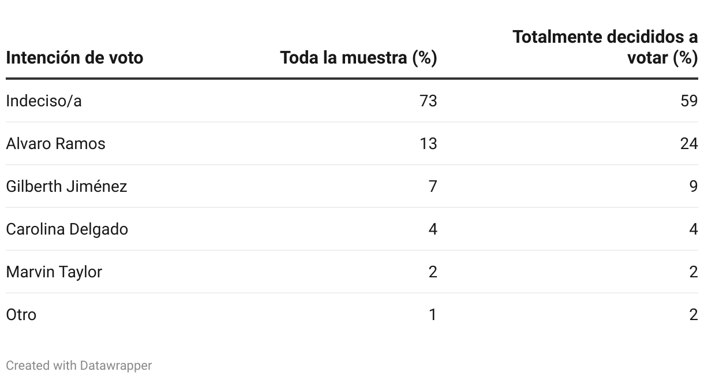Select Marvin Taylor's Totalmente decididos value

pos(694,272)
